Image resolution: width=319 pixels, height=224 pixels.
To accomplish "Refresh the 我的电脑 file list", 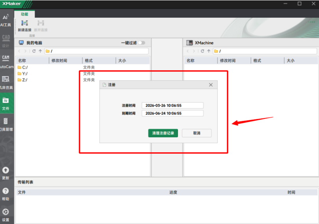I will point(34,51).
